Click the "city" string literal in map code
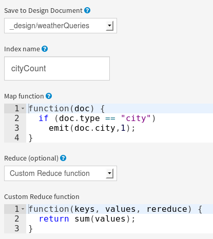 pyautogui.click(x=136, y=118)
